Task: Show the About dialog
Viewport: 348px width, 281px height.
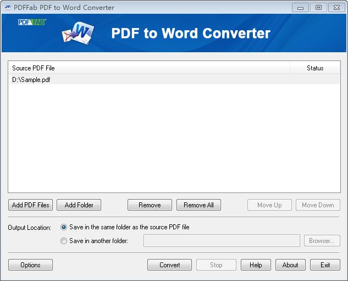Action: click(290, 265)
